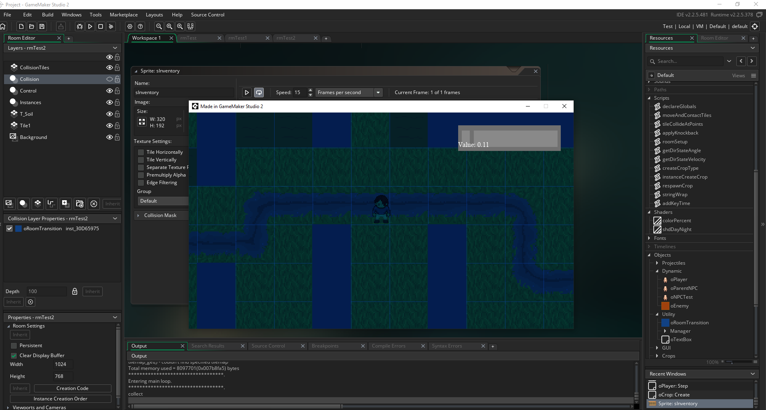This screenshot has height=410, width=766.
Task: Hide the CollisionTiles layer using eye icon
Action: click(109, 68)
